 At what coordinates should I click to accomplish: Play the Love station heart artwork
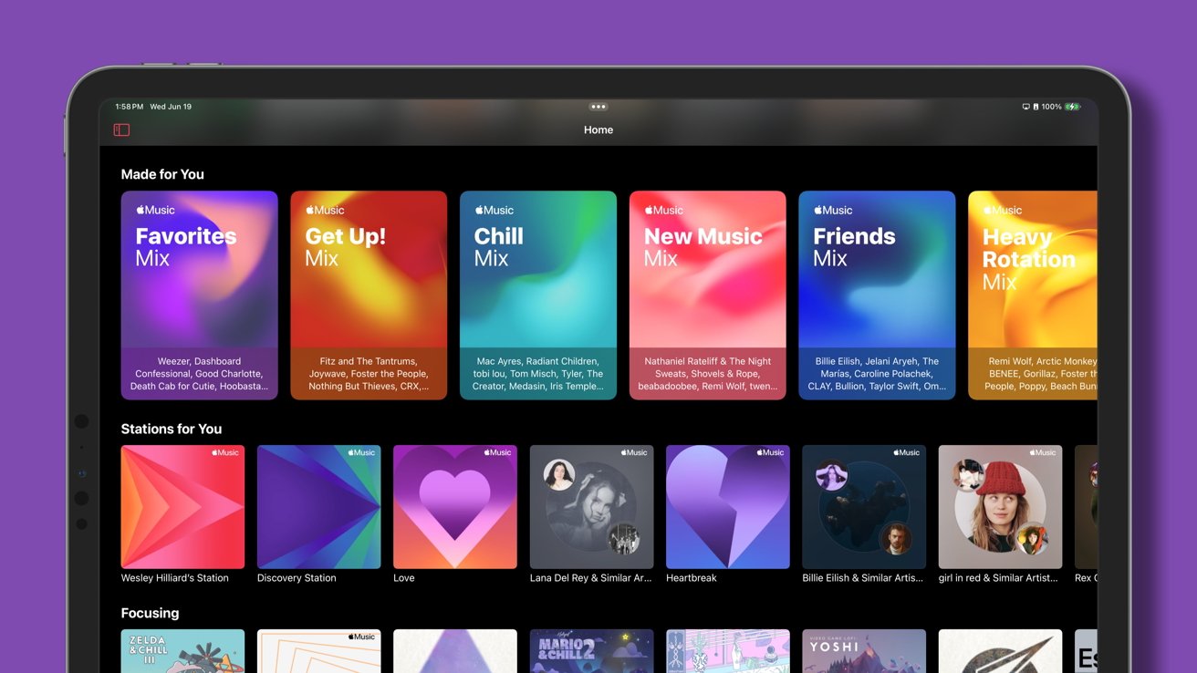click(x=455, y=507)
